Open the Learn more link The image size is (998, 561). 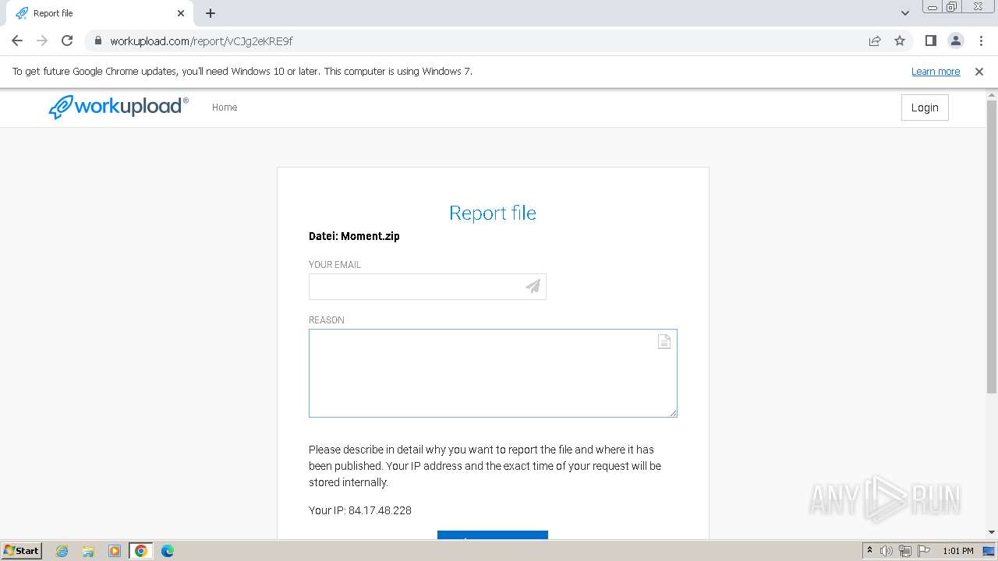(936, 72)
